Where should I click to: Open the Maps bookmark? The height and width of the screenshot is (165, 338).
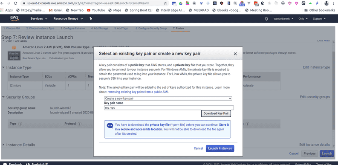click(115, 10)
